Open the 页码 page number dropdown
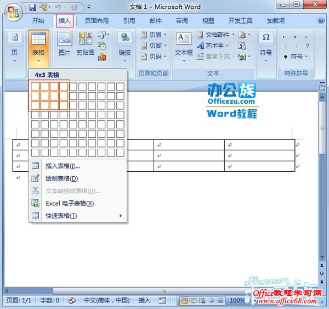329x309 pixels. [154, 57]
